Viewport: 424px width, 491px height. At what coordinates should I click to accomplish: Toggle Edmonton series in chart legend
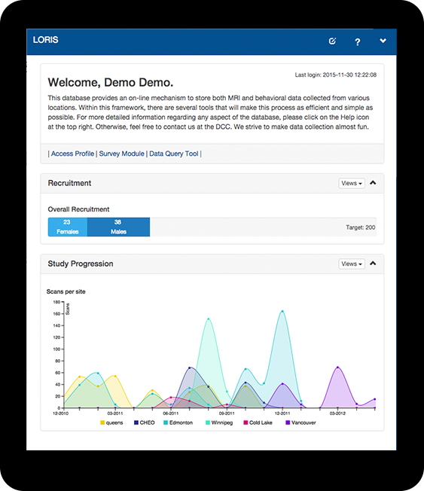tap(178, 422)
